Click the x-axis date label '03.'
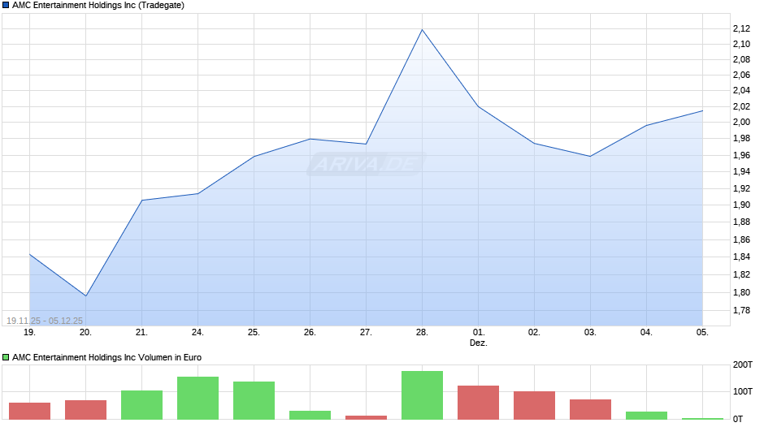This screenshot has width=764, height=427. [x=591, y=333]
